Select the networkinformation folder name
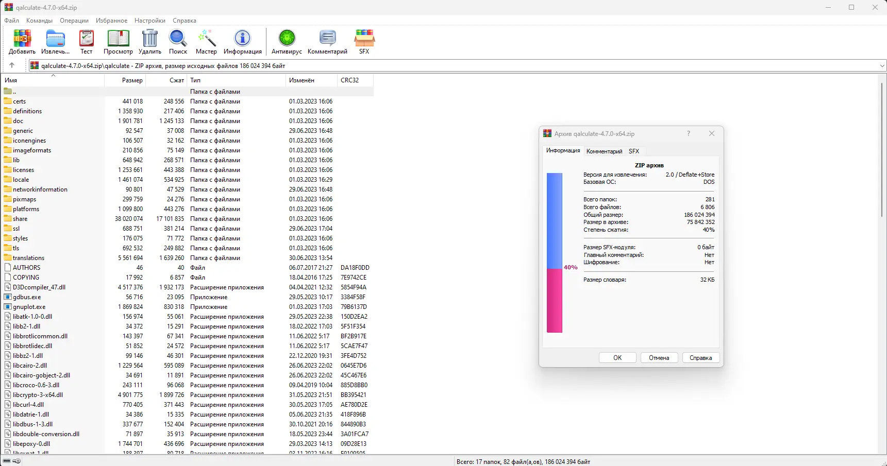 40,189
